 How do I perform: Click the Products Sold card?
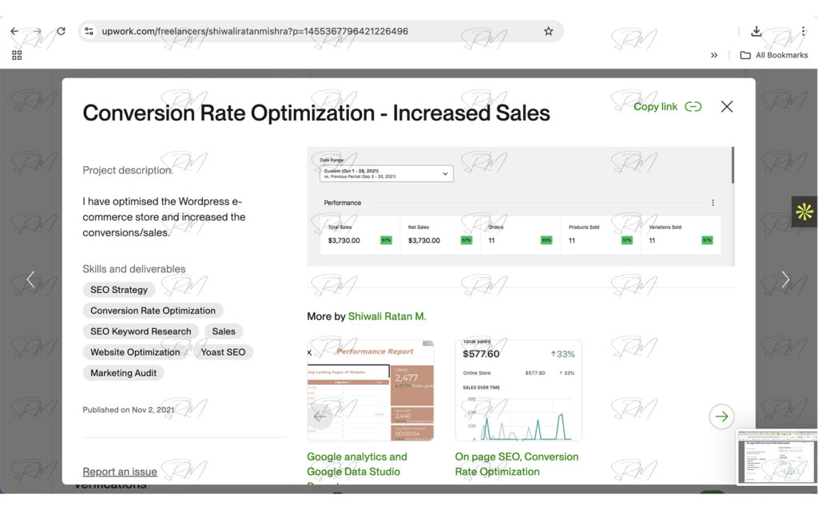pyautogui.click(x=601, y=235)
